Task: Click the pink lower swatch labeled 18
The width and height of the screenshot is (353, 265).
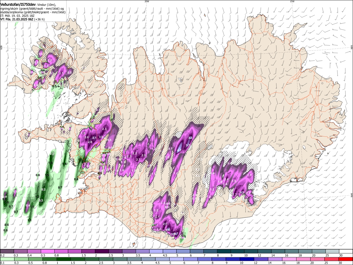Action: click(303, 259)
